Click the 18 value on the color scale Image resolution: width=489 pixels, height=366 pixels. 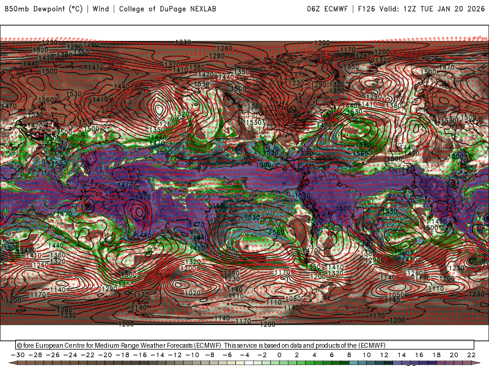tap(436, 355)
